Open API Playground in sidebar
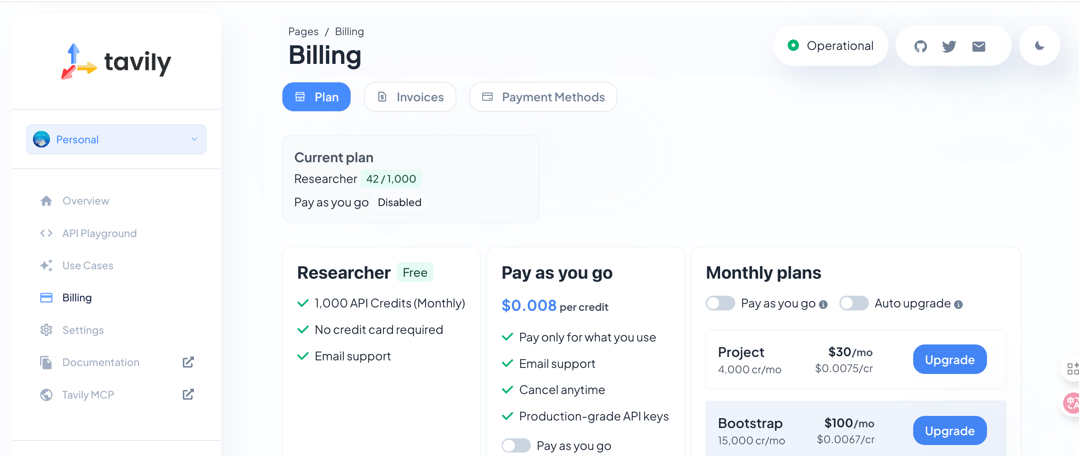Viewport: 1079px width, 456px height. coord(99,233)
